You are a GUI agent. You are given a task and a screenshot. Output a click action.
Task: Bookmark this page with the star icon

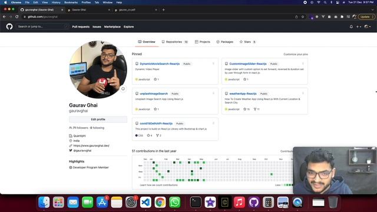303,17
